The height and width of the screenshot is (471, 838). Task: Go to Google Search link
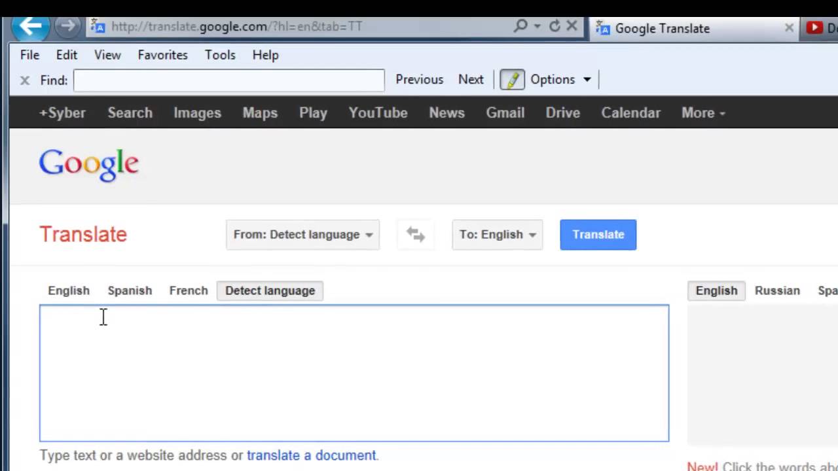[x=130, y=113]
